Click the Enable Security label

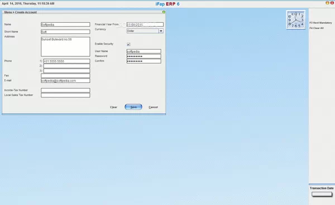pyautogui.click(x=104, y=44)
